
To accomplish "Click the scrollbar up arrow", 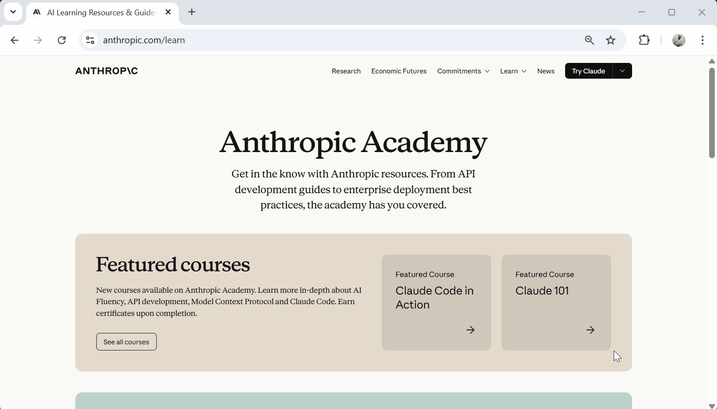I will (x=712, y=61).
